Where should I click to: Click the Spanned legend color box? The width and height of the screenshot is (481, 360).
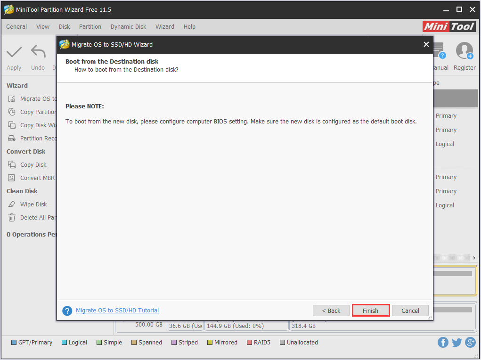[x=134, y=343]
